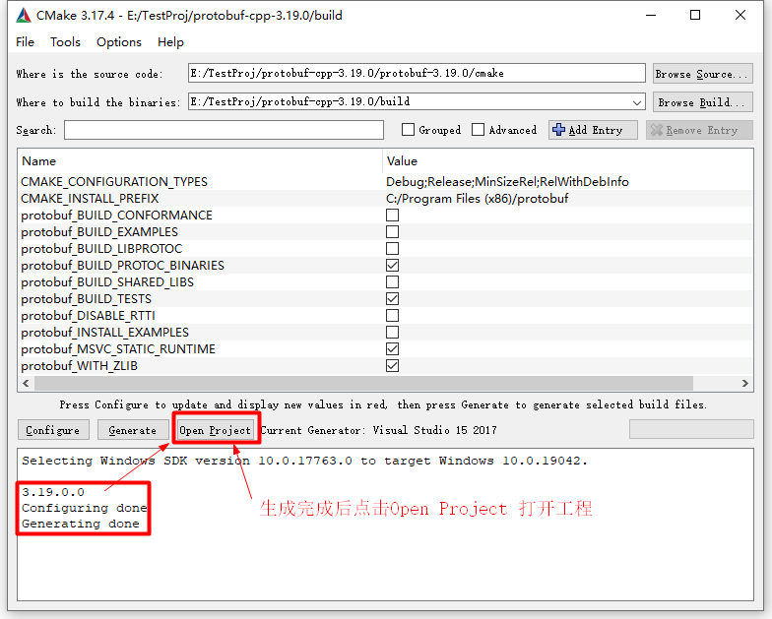Close the CMake window
The image size is (772, 619).
click(x=740, y=16)
